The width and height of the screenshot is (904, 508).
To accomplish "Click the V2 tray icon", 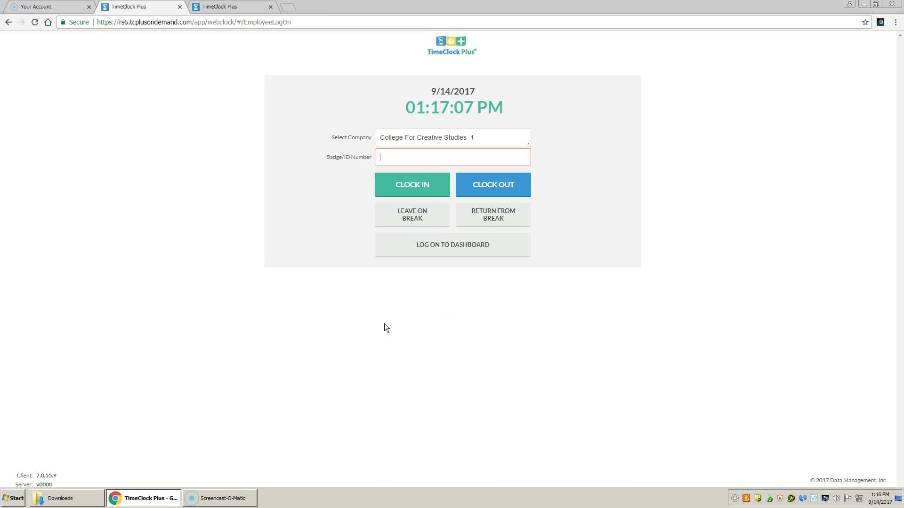I will tap(814, 498).
